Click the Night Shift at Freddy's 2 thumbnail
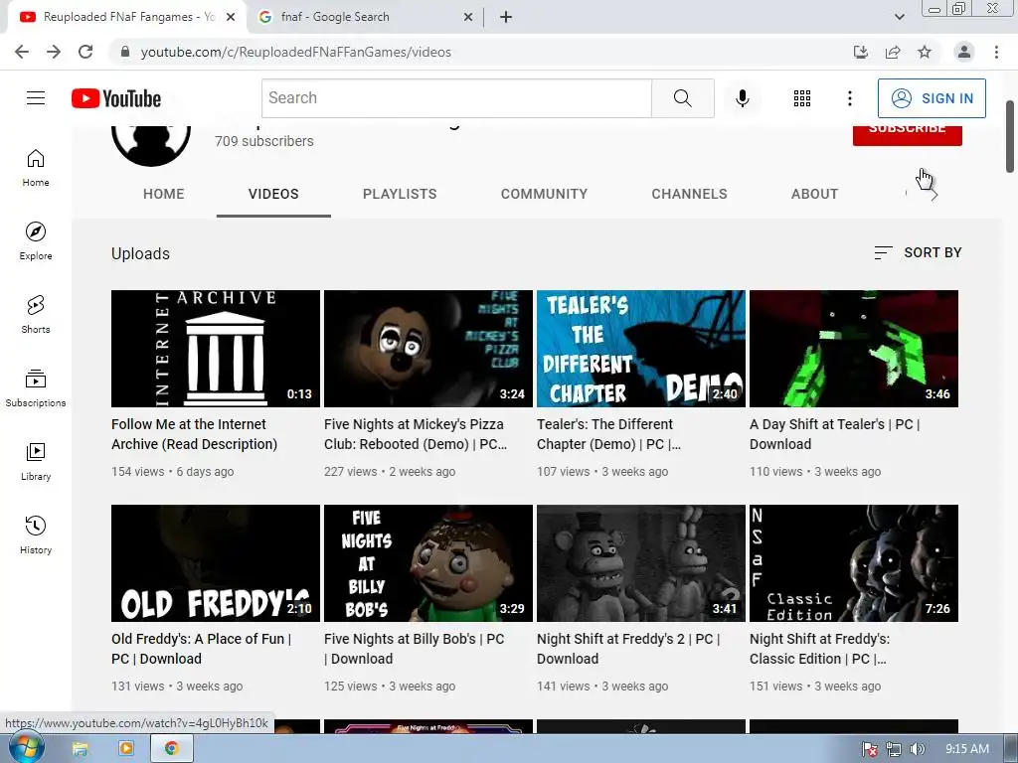 641,563
